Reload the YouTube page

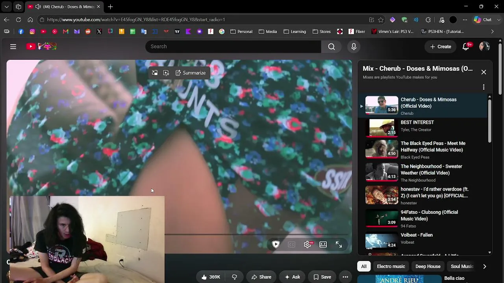19,20
